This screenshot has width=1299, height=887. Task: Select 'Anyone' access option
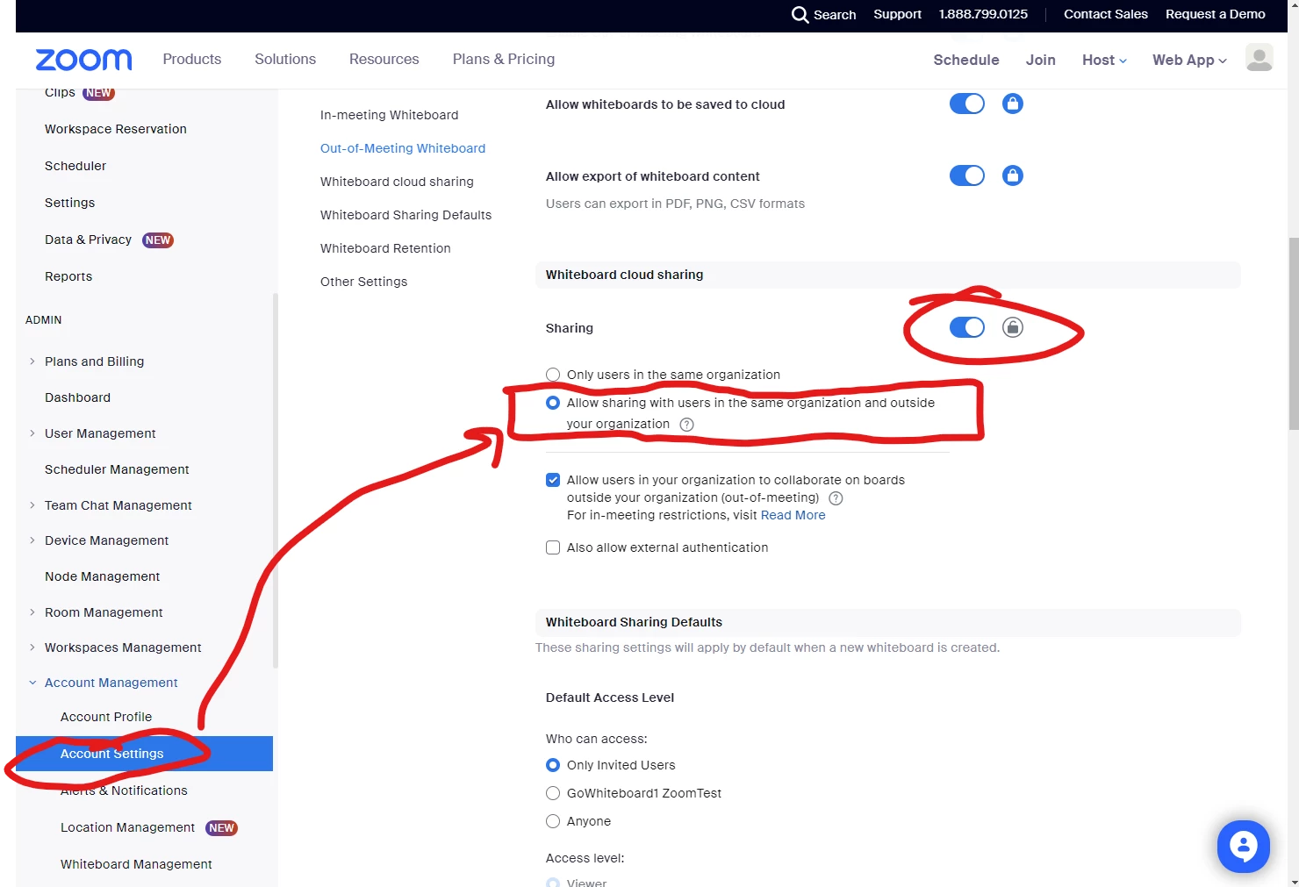point(553,821)
